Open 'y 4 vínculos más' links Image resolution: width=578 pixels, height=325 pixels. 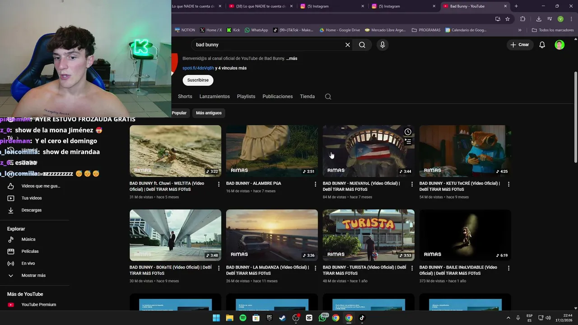pyautogui.click(x=231, y=68)
